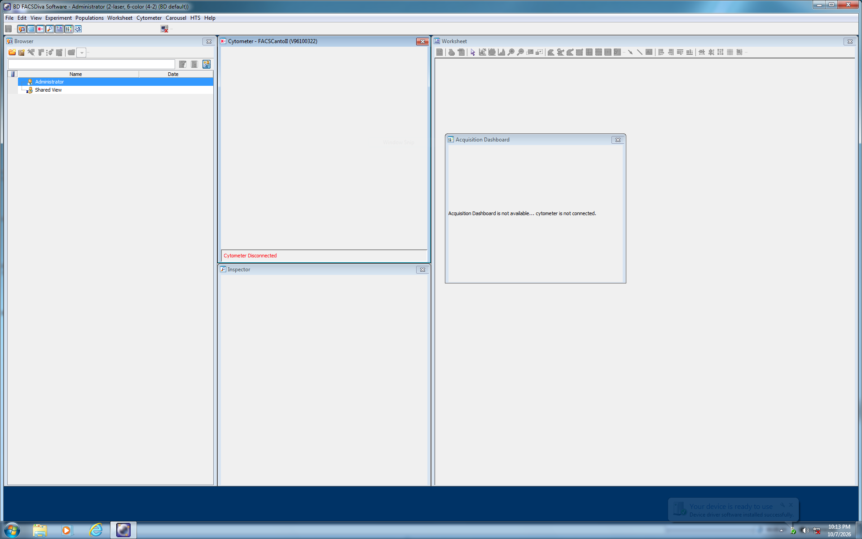
Task: Open the Populations menu
Action: tap(89, 18)
